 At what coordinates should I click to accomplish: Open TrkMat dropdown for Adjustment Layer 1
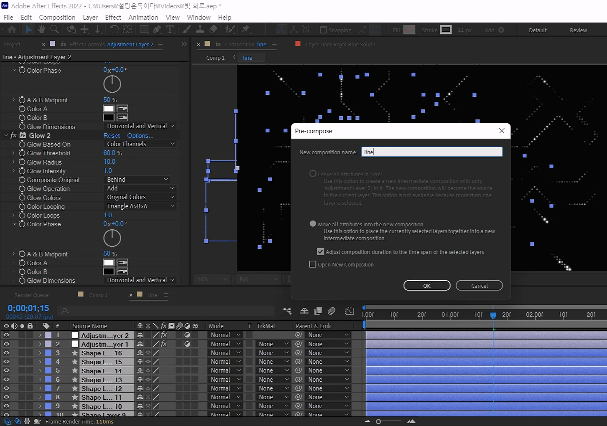pos(273,344)
